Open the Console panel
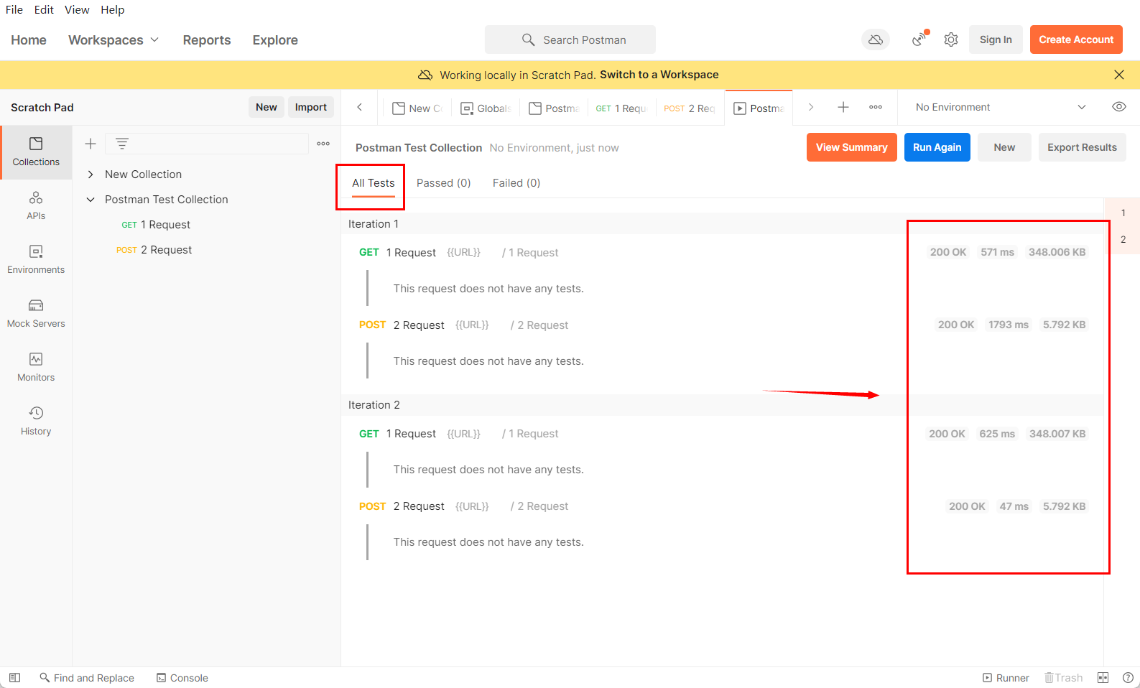The width and height of the screenshot is (1140, 688). pyautogui.click(x=182, y=677)
